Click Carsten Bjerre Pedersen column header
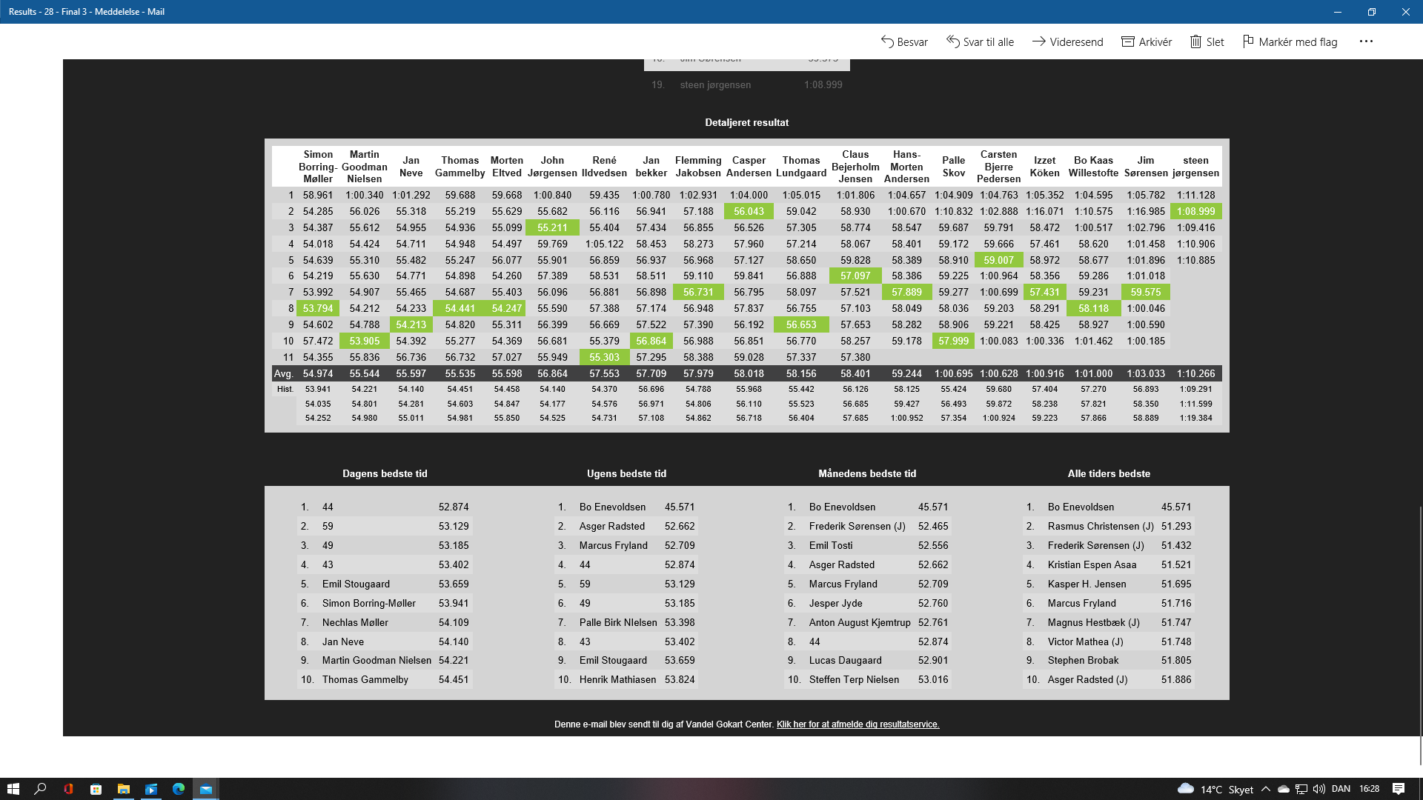The image size is (1423, 800). 998,167
